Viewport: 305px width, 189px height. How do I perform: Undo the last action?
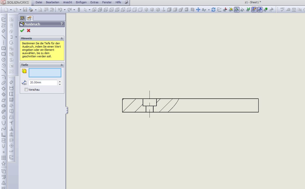[60, 10]
